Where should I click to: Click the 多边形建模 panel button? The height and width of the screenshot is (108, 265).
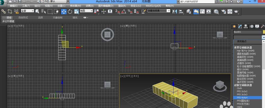coord(8,21)
